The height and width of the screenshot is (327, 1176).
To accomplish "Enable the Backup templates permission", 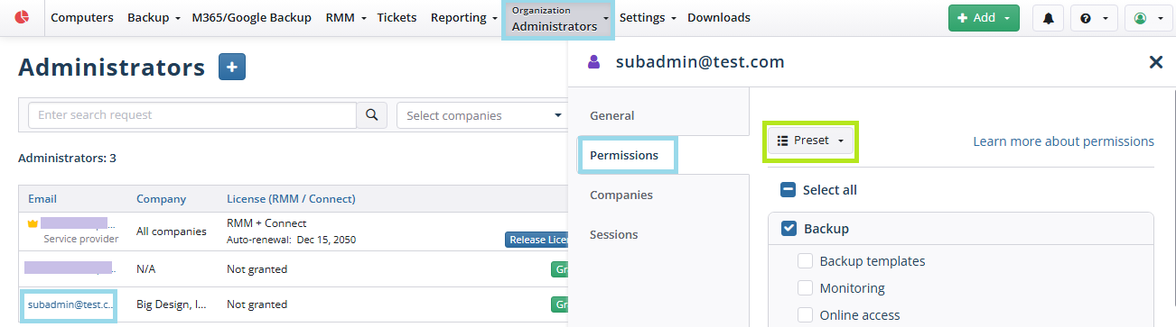I will point(806,261).
